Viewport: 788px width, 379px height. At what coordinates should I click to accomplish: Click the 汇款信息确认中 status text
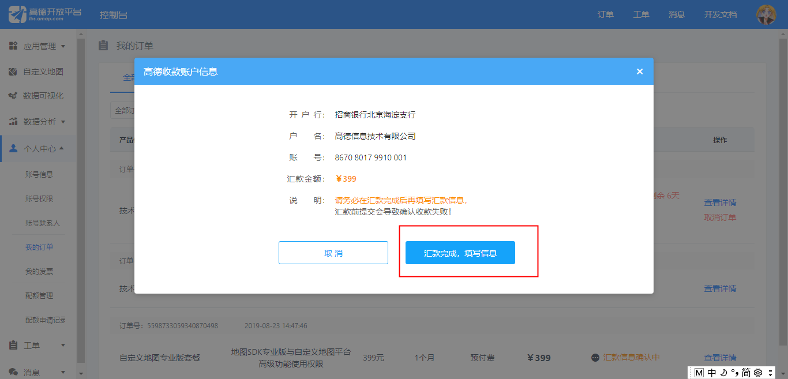click(x=631, y=358)
